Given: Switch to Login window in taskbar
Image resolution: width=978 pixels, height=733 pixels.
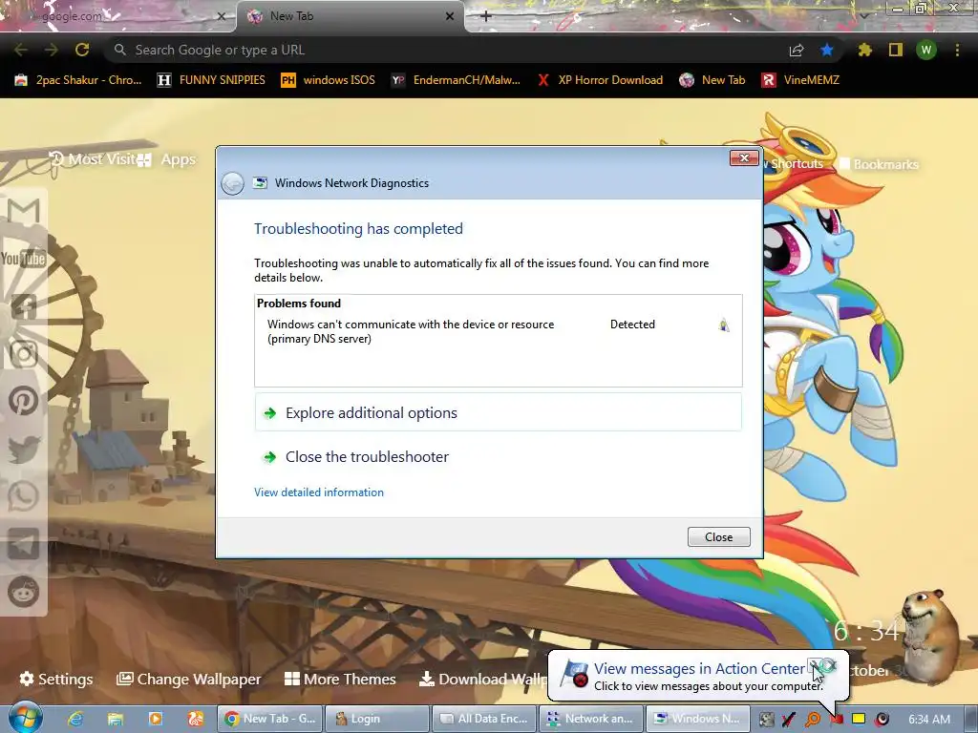Looking at the screenshot, I should [376, 719].
